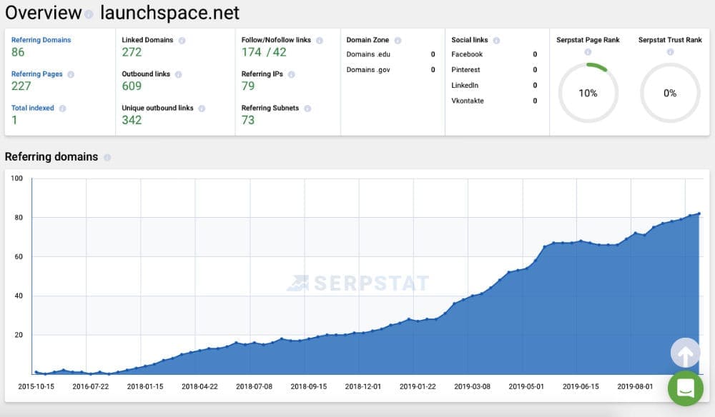Click the 2019-08-01 date label
This screenshot has width=715, height=417.
click(635, 386)
